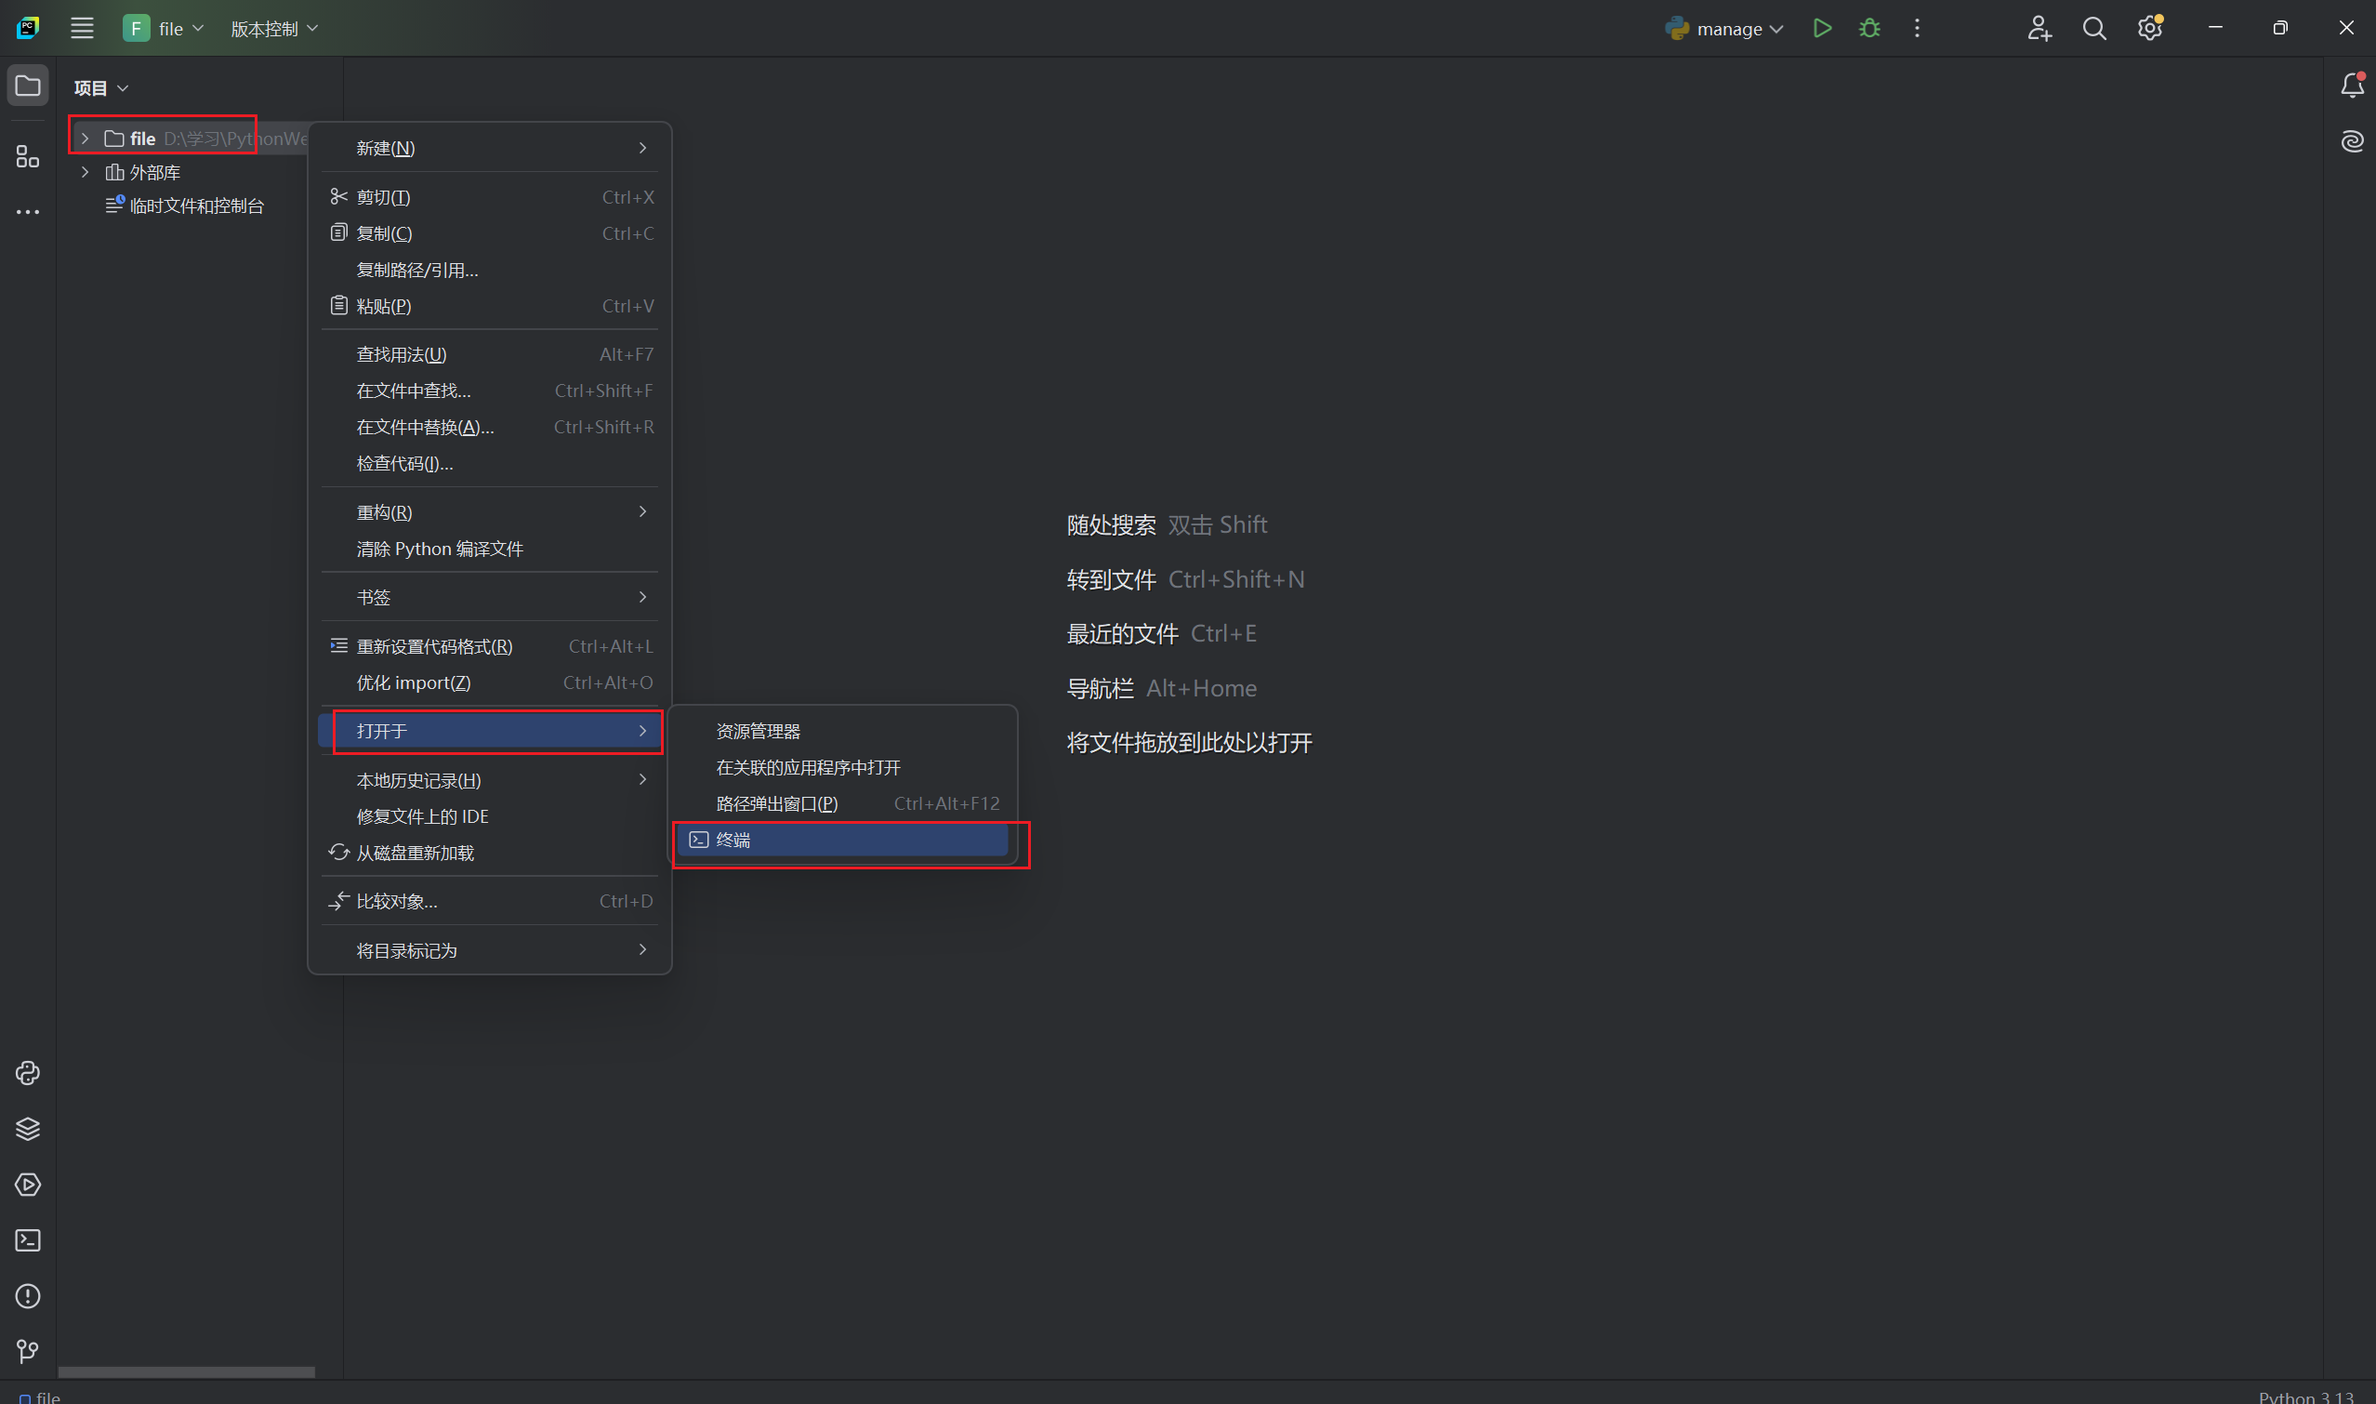The width and height of the screenshot is (2376, 1404).
Task: Expand the file project folder
Action: coord(85,138)
